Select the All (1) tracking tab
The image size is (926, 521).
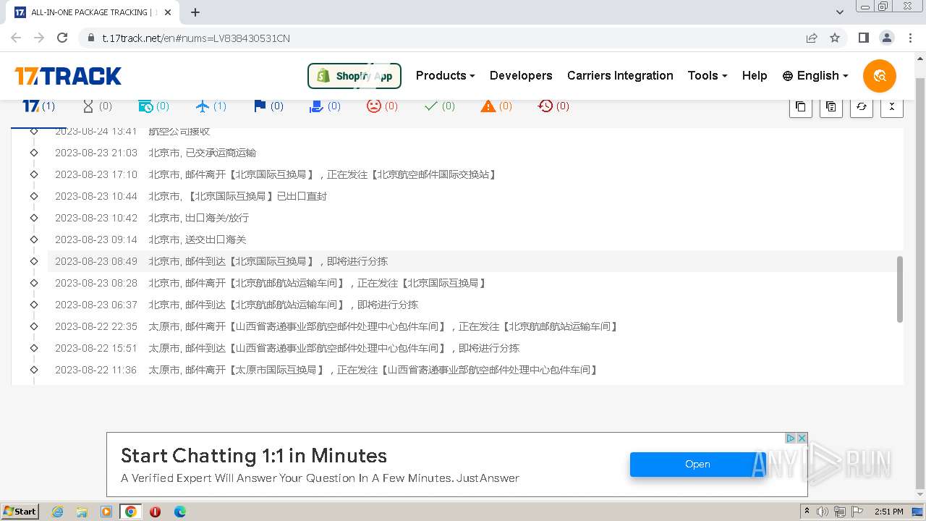[x=38, y=106]
